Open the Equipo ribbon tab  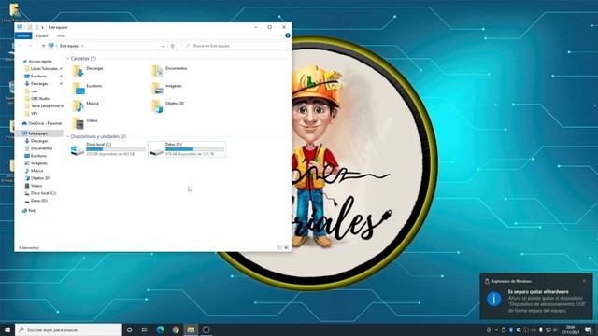pyautogui.click(x=42, y=35)
